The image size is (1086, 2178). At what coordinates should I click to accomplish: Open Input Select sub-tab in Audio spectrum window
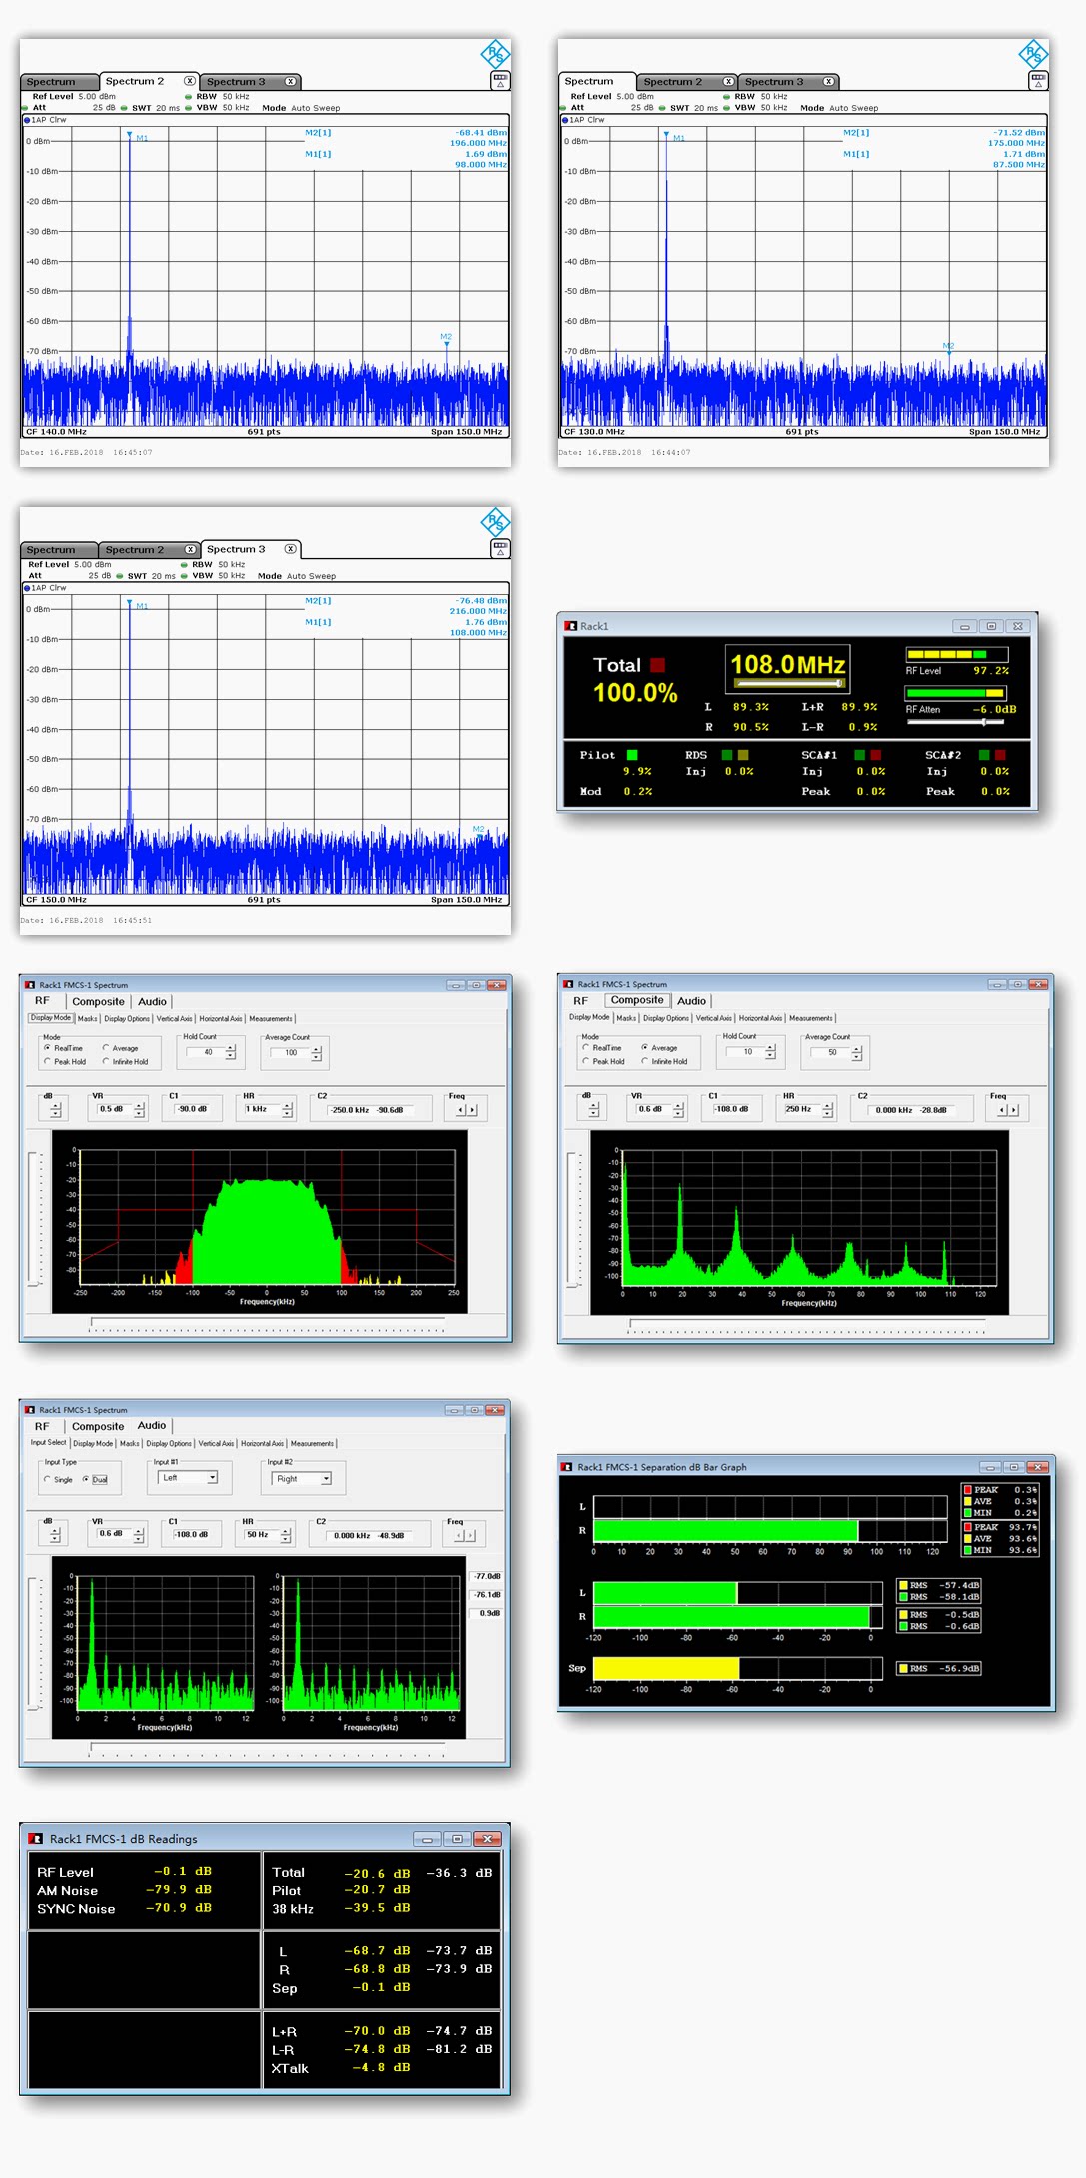[x=48, y=1442]
